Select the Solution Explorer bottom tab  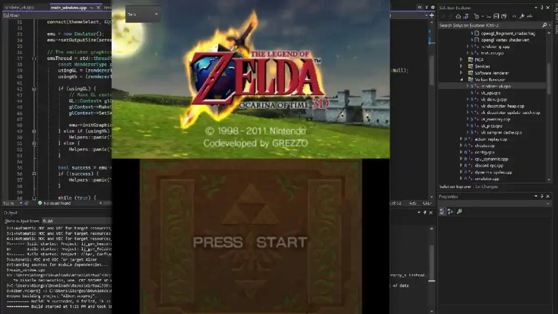click(x=455, y=186)
